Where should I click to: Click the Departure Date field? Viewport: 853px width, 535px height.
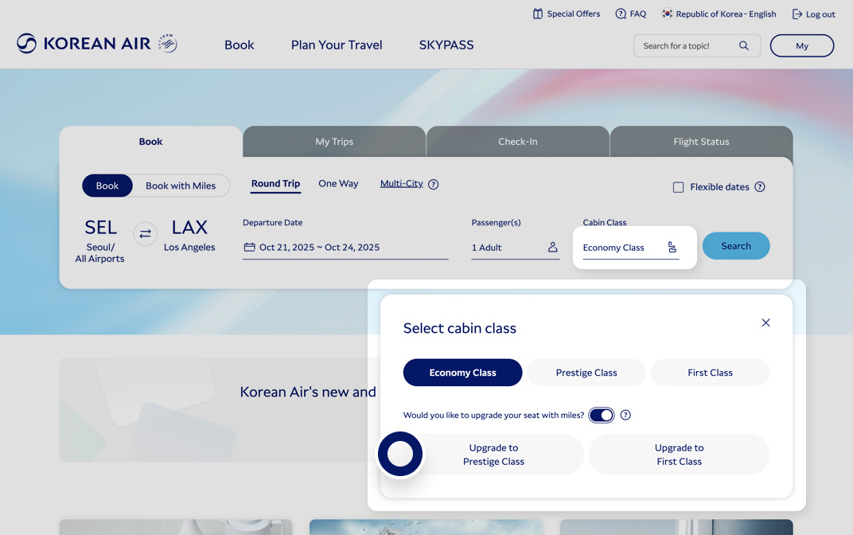tap(345, 248)
